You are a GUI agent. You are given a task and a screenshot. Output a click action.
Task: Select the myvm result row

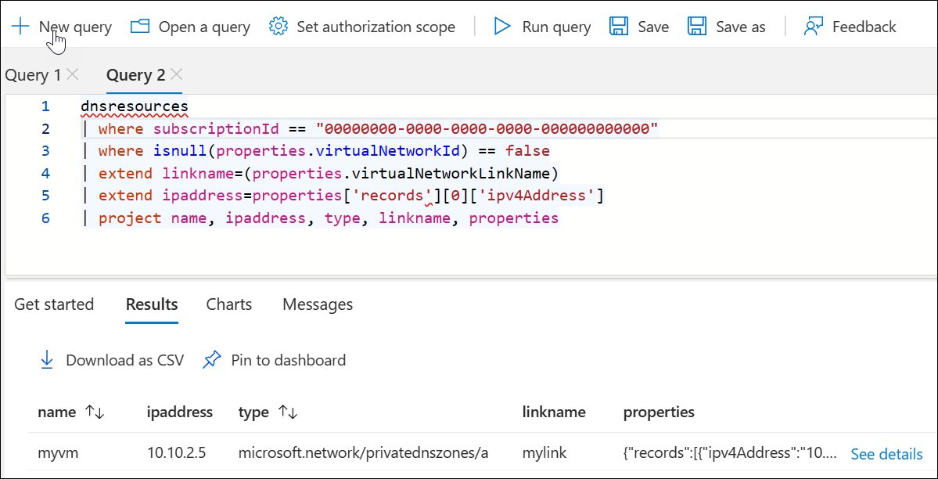point(476,453)
